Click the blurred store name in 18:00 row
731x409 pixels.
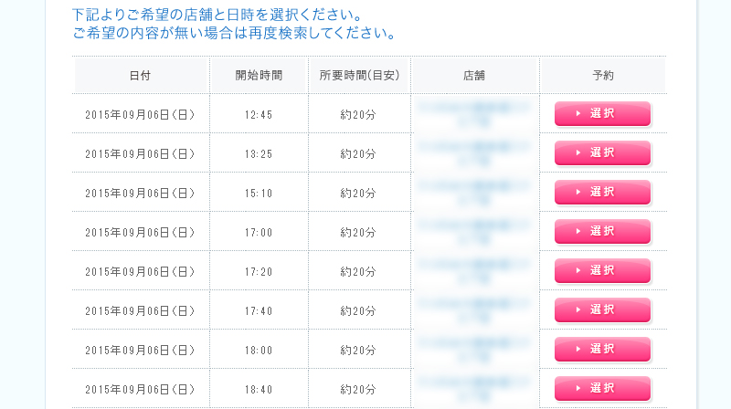coord(473,350)
